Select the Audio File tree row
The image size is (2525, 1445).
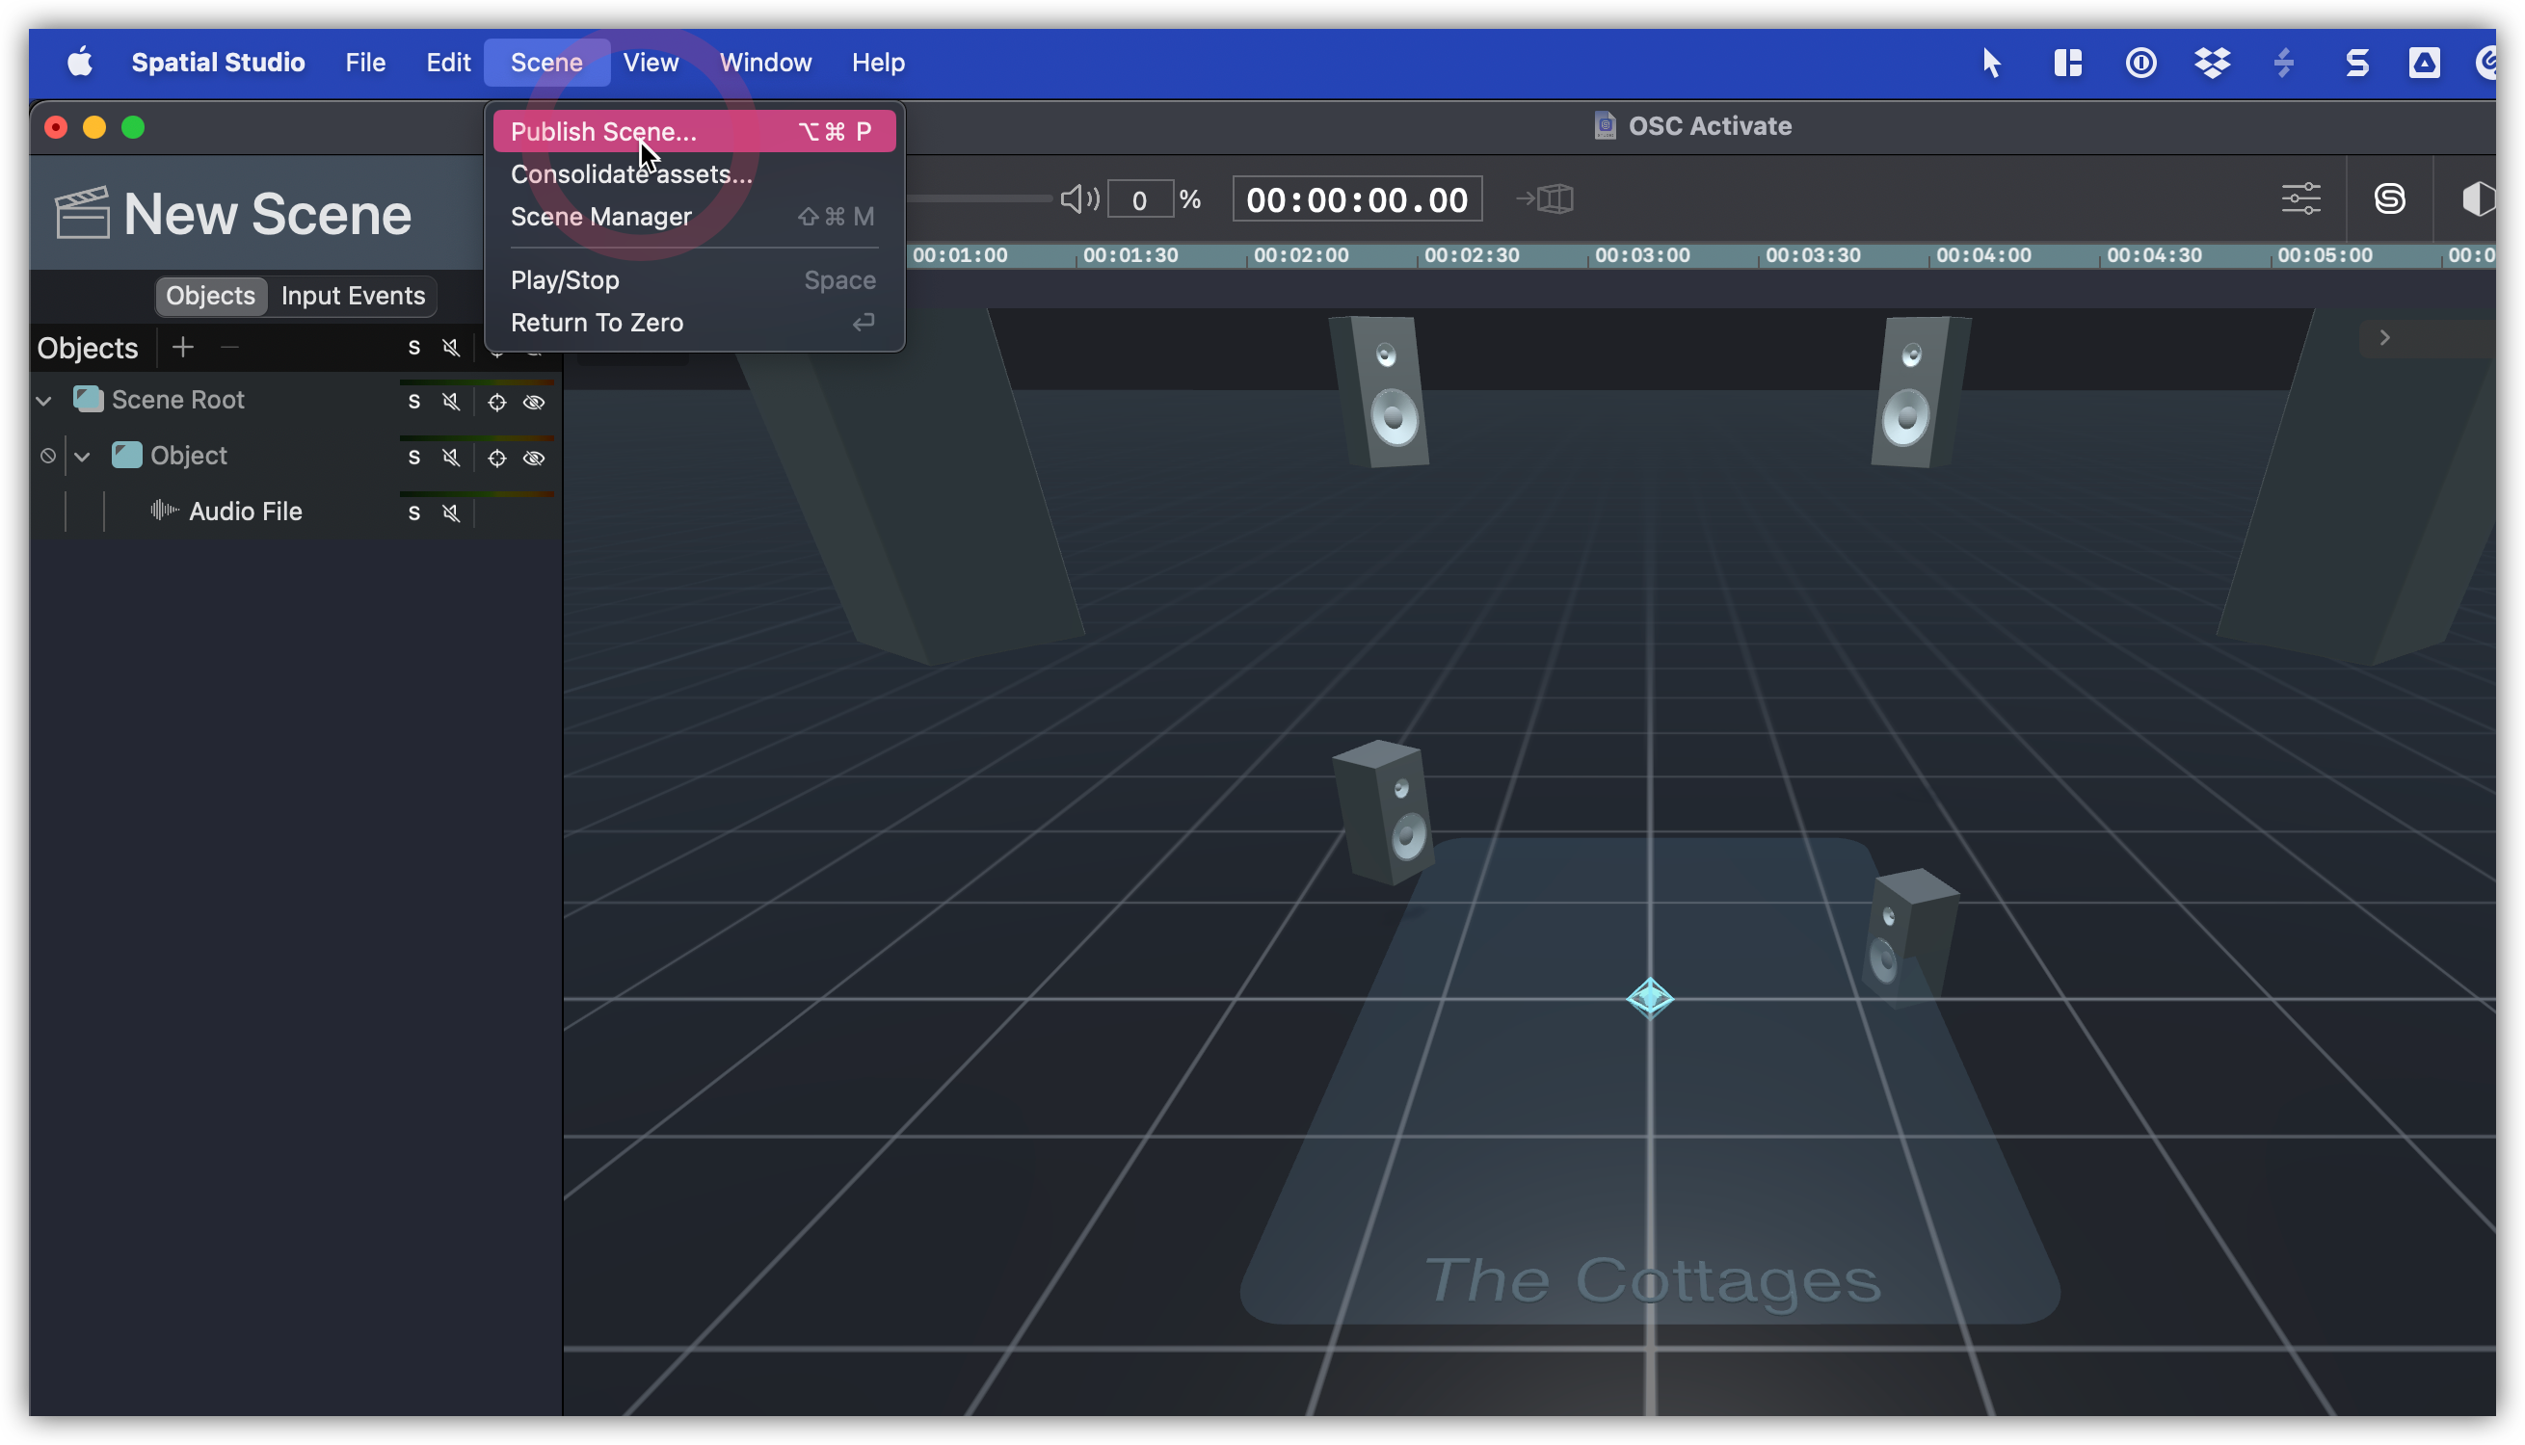coord(296,512)
